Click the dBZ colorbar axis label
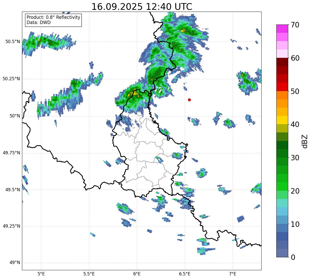Image resolution: width=311 pixels, height=279 pixels. [305, 141]
